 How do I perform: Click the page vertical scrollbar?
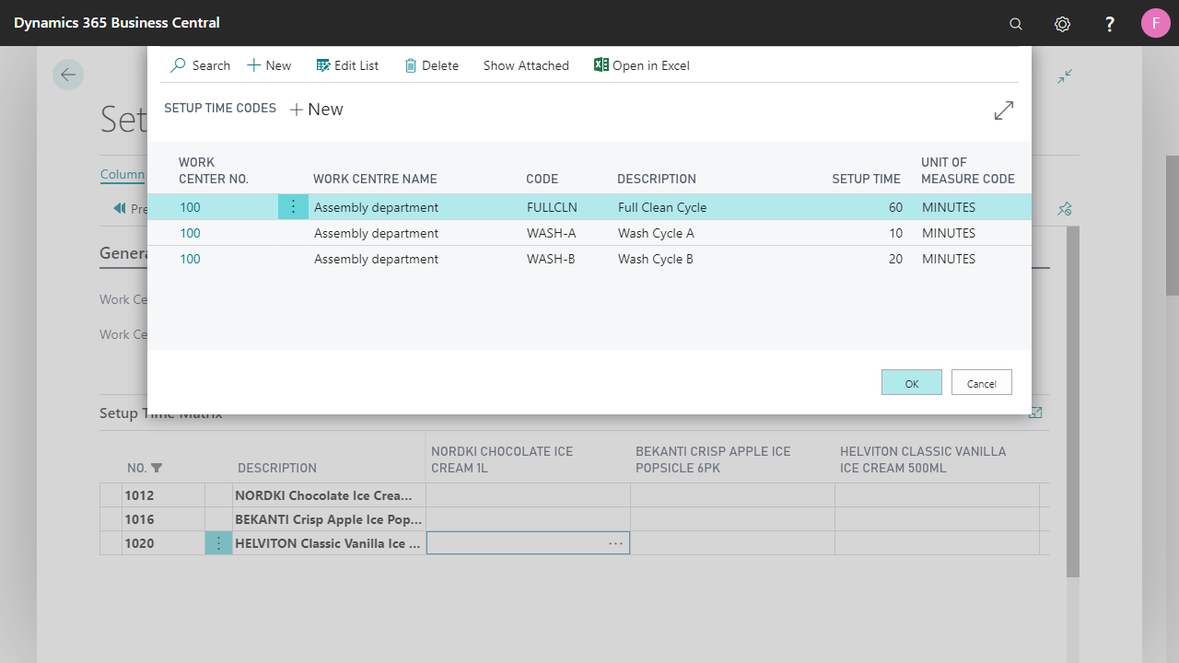click(x=1172, y=226)
